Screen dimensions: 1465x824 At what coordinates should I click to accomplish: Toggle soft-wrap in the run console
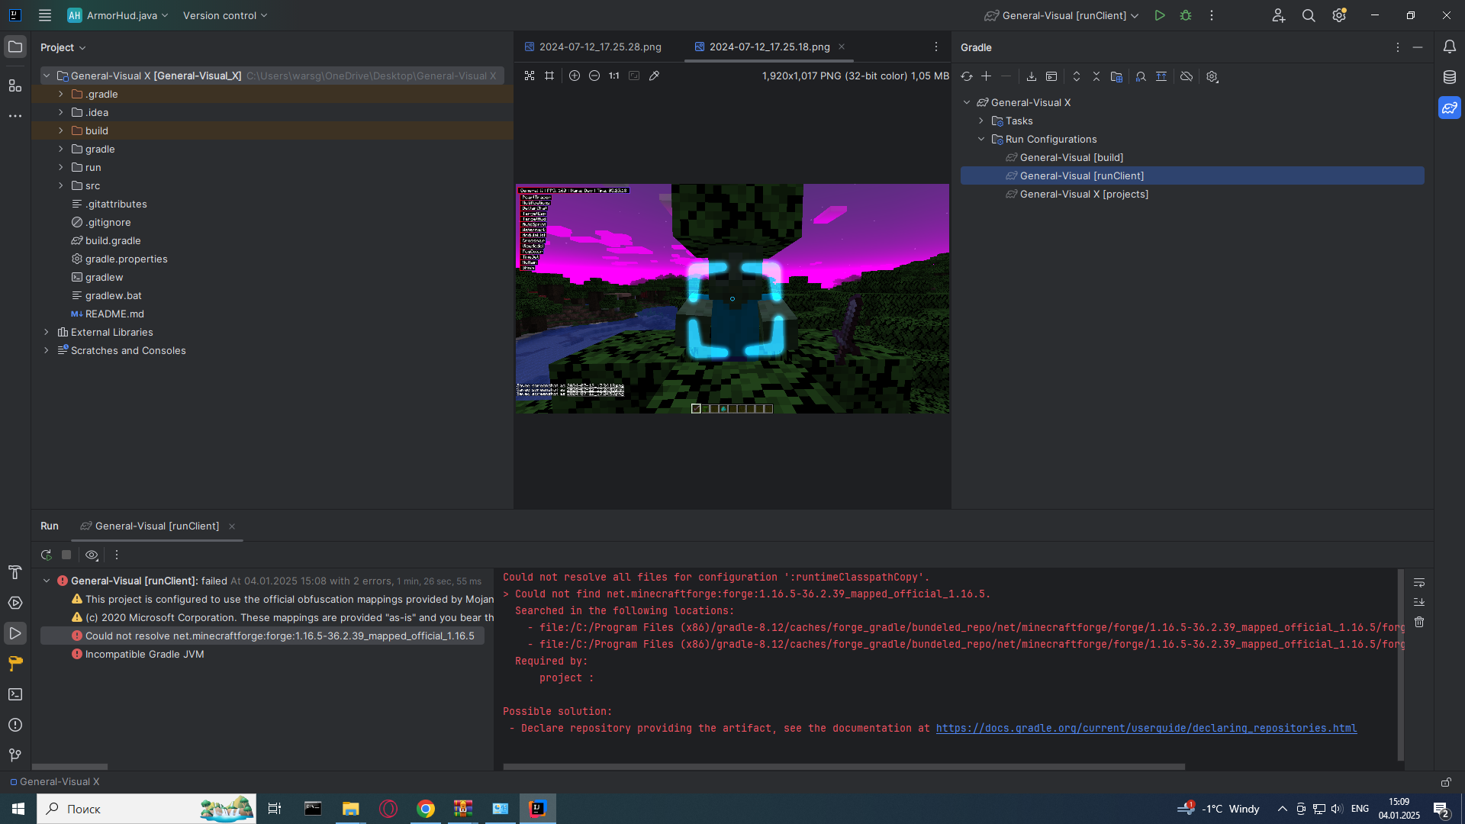coord(1419,582)
